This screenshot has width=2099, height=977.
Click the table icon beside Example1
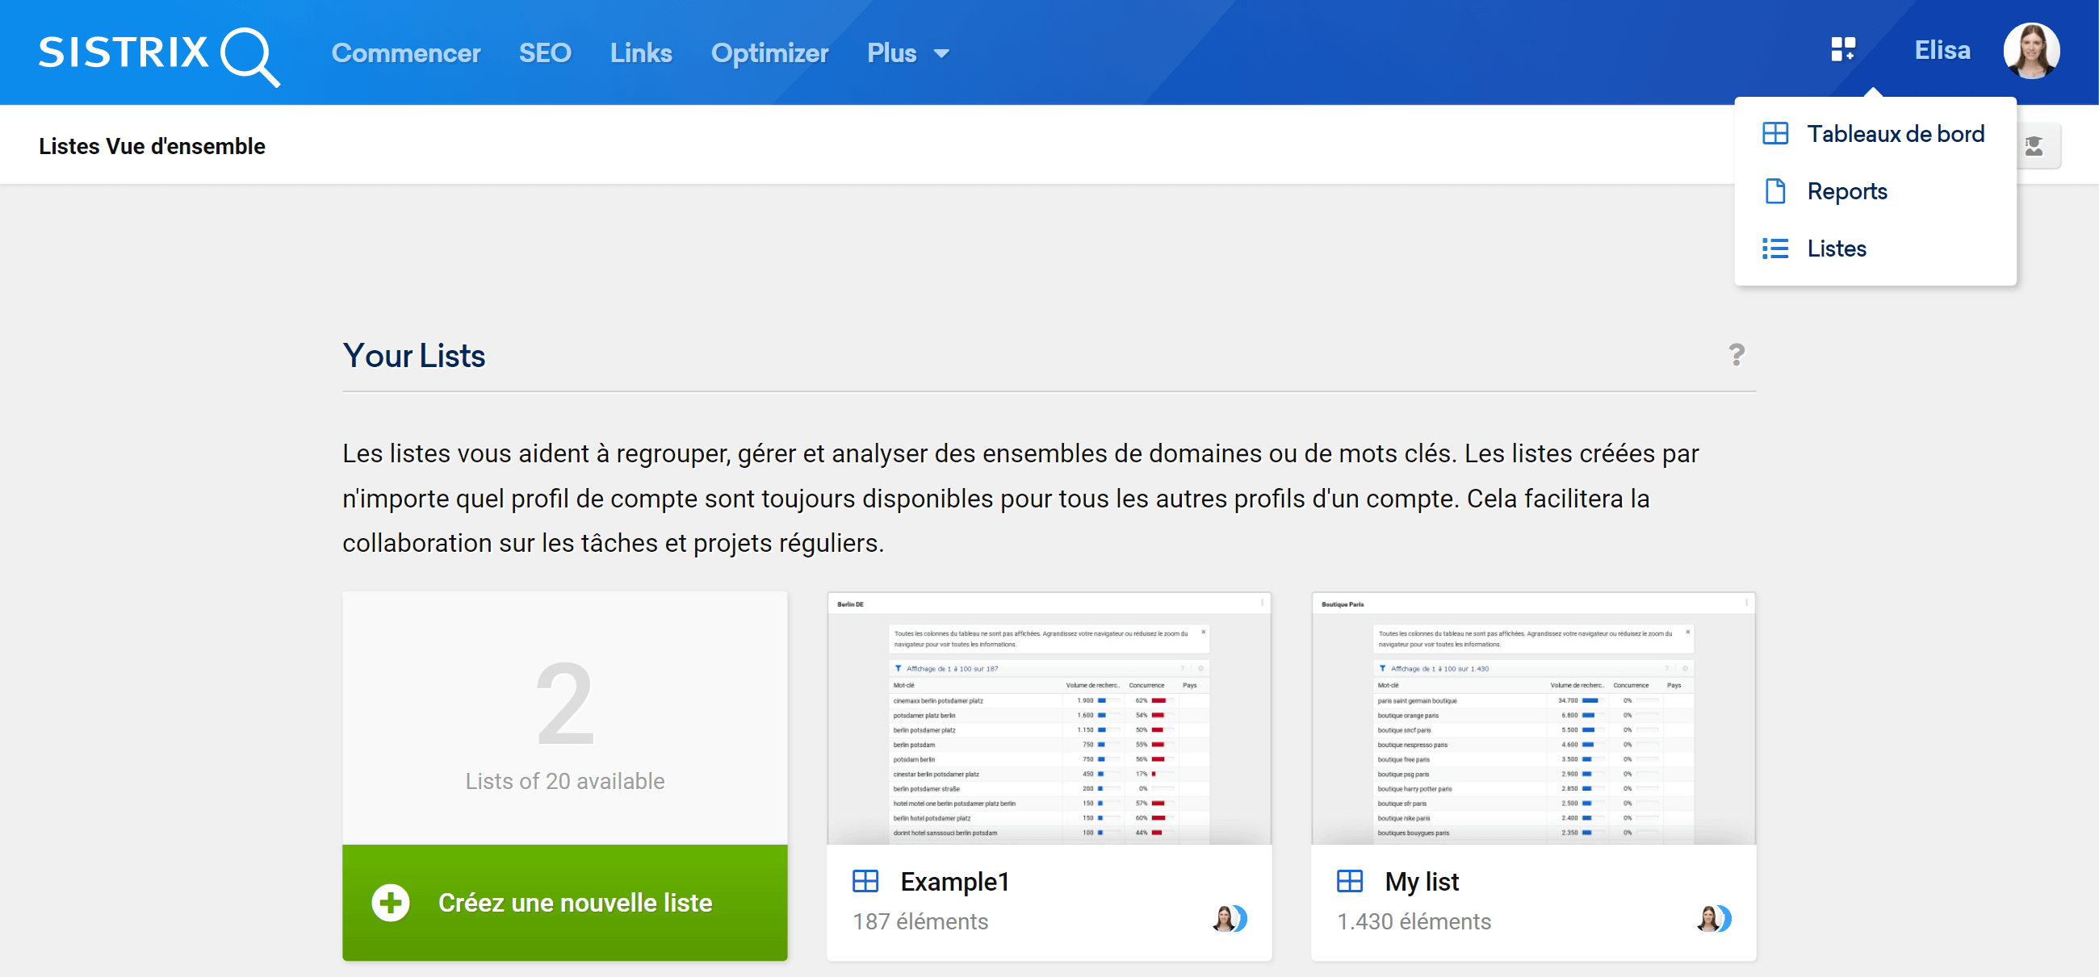click(865, 881)
